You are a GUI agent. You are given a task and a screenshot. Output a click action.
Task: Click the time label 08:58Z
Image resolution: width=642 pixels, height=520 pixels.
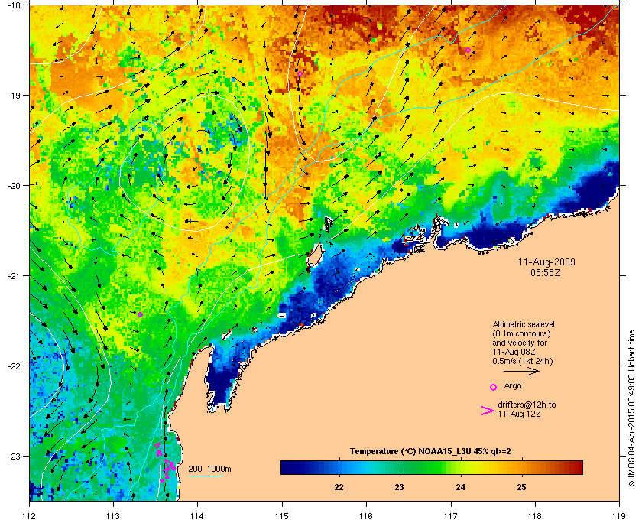click(x=546, y=272)
